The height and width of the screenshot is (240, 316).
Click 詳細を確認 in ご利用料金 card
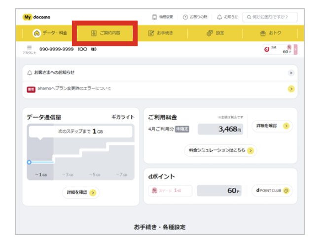point(272,126)
